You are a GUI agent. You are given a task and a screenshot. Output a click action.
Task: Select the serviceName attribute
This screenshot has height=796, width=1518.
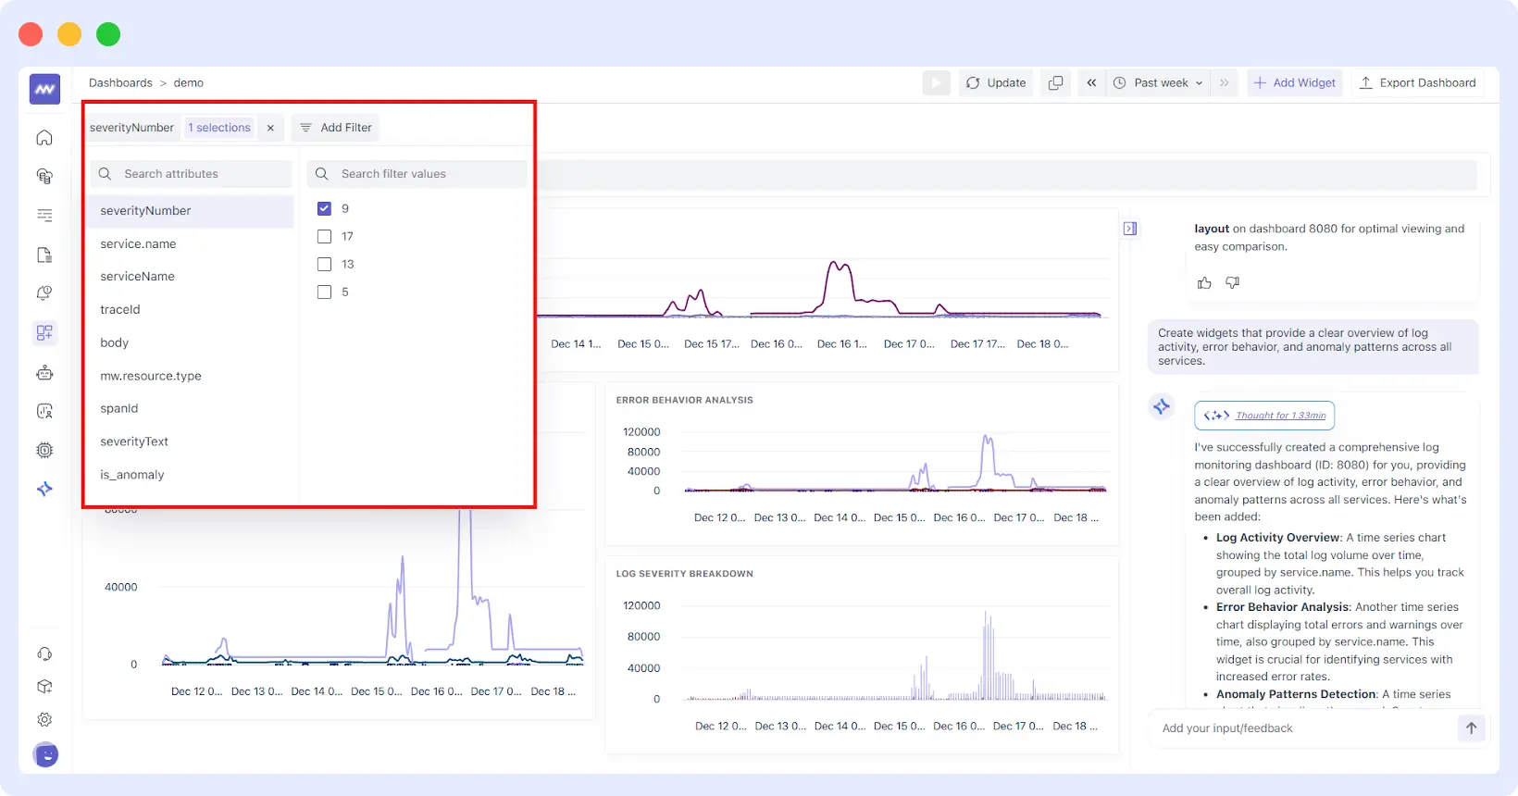click(x=191, y=277)
